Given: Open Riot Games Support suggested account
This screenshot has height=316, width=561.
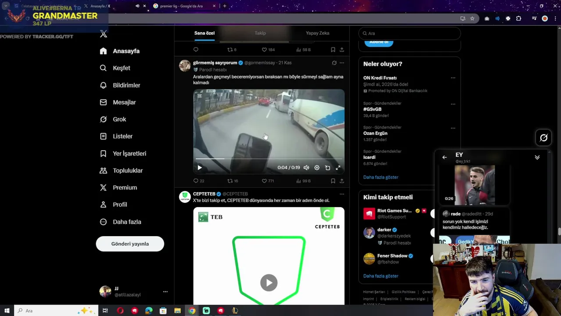Looking at the screenshot, I should coord(396,214).
